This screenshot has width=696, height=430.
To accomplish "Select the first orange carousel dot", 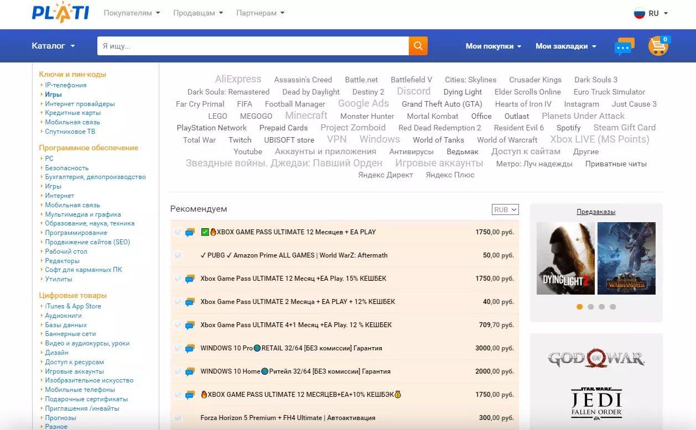I will pyautogui.click(x=579, y=307).
